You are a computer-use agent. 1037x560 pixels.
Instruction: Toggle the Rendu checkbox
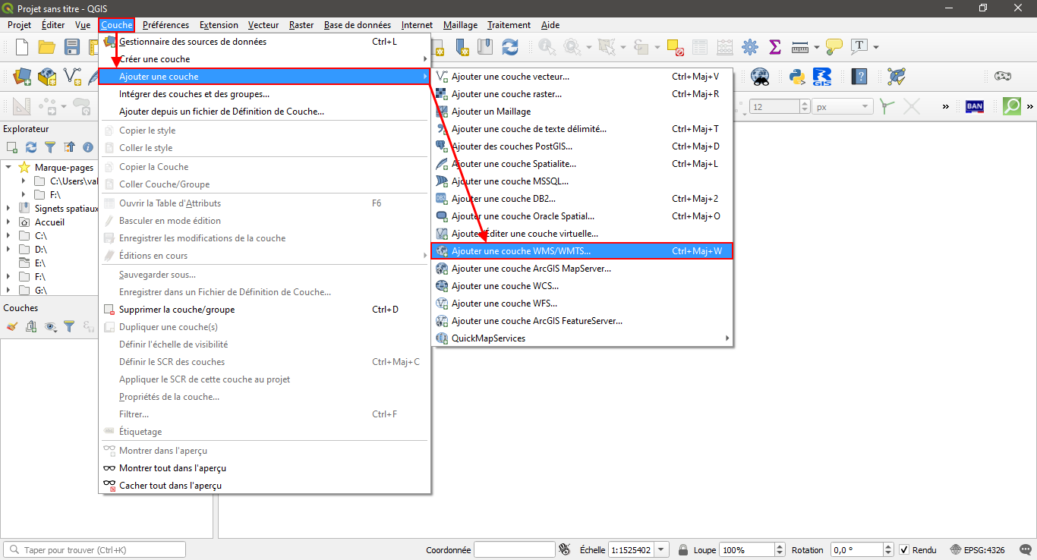[x=904, y=550]
